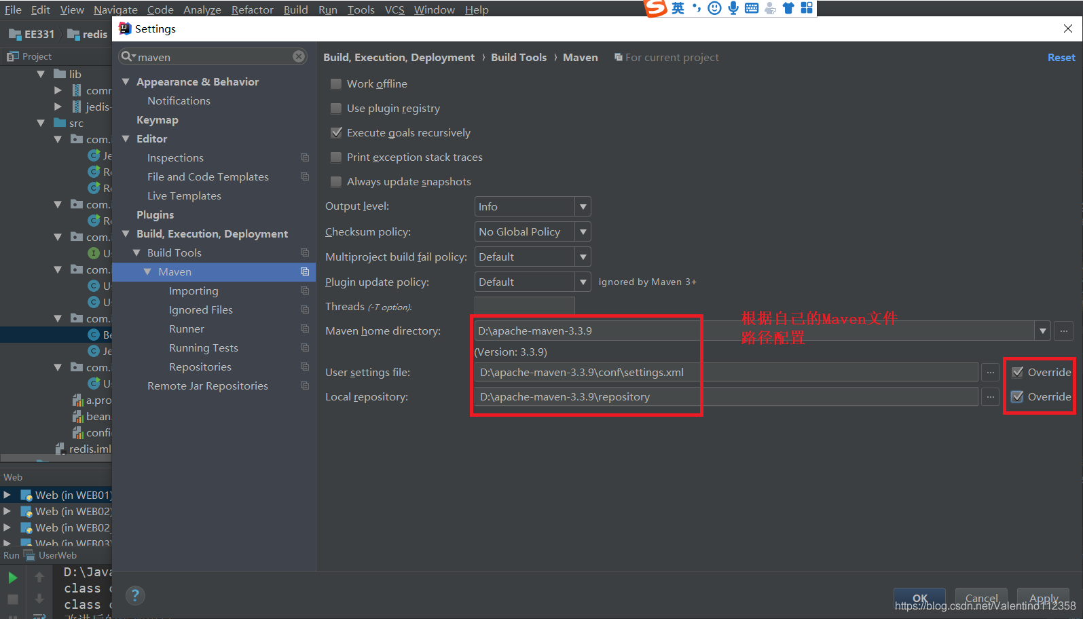1083x619 pixels.
Task: Click the Sogou input method logo
Action: pos(656,8)
